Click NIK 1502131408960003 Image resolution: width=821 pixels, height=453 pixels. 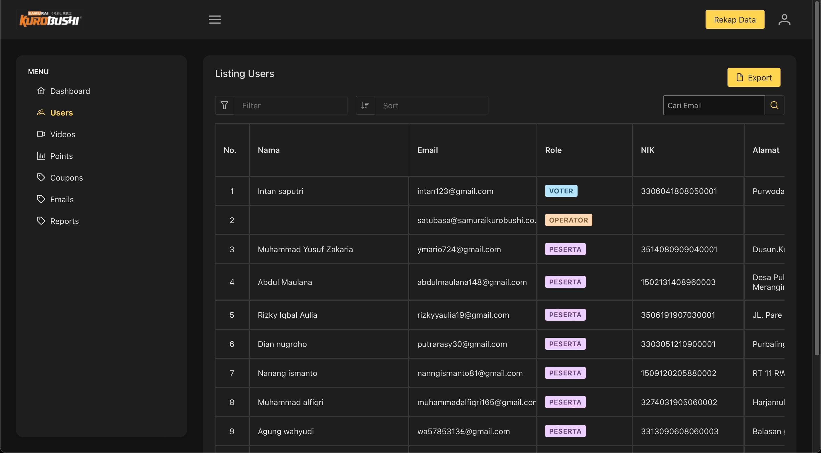678,282
